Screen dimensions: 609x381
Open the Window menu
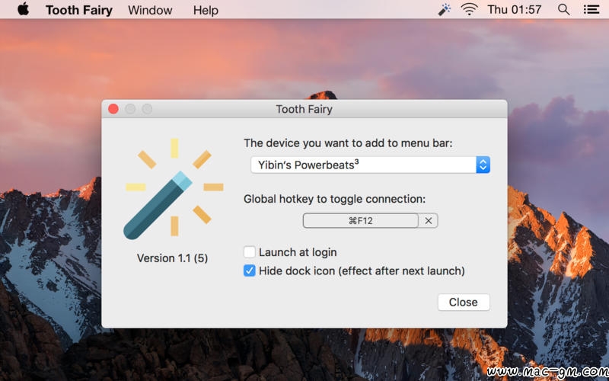[x=150, y=10]
